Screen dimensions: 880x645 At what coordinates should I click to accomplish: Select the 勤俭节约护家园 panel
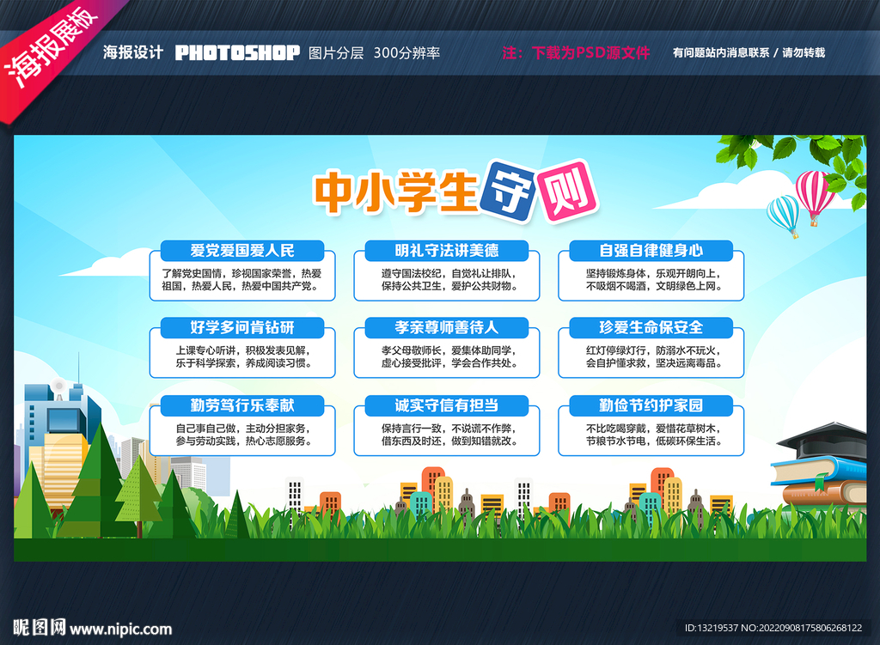651,405
